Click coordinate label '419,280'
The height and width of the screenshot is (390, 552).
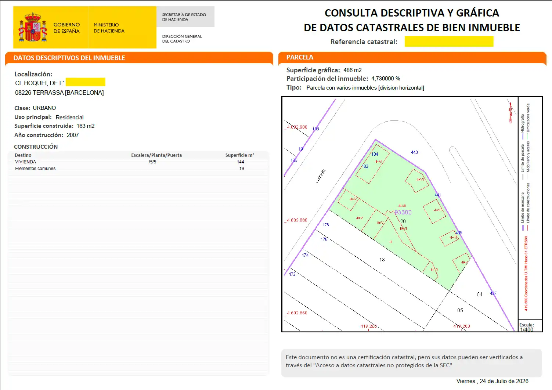(462, 326)
